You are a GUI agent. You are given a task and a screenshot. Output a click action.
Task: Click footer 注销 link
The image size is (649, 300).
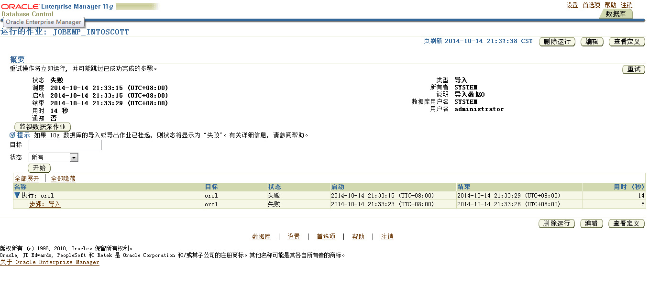click(387, 237)
